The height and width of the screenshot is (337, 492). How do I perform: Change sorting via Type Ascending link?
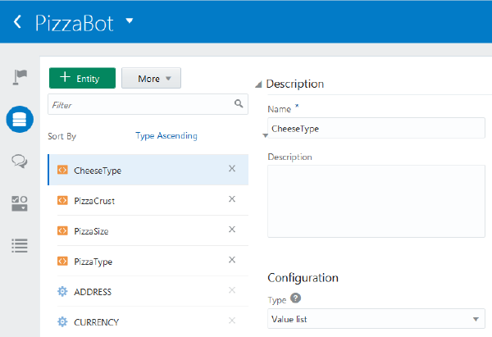point(166,136)
